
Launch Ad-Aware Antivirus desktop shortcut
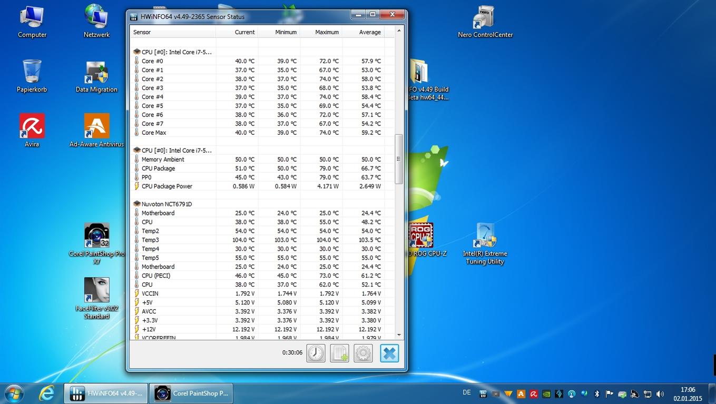click(96, 131)
